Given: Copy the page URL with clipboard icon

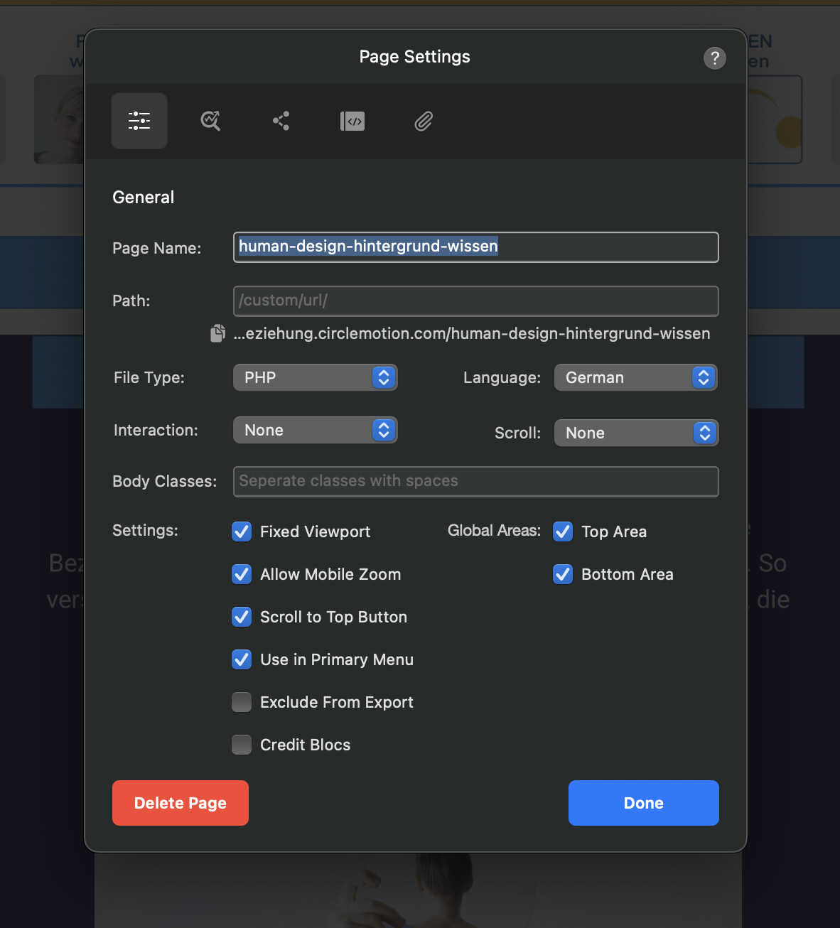Looking at the screenshot, I should [x=218, y=333].
